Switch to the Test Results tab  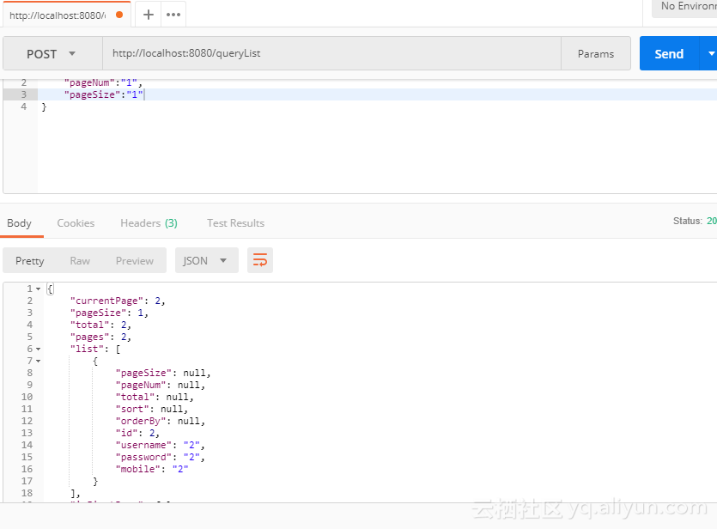[x=235, y=223]
